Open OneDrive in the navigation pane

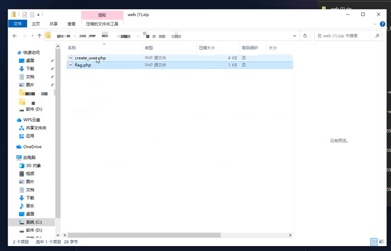tap(32, 147)
